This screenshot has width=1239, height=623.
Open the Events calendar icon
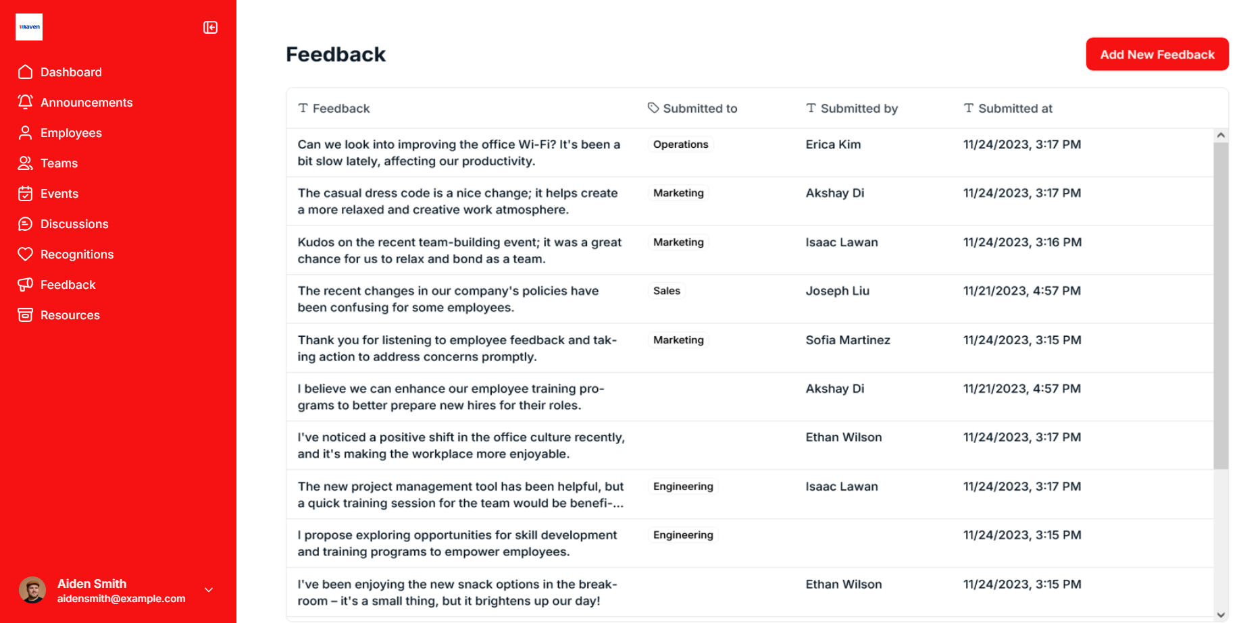click(x=25, y=194)
